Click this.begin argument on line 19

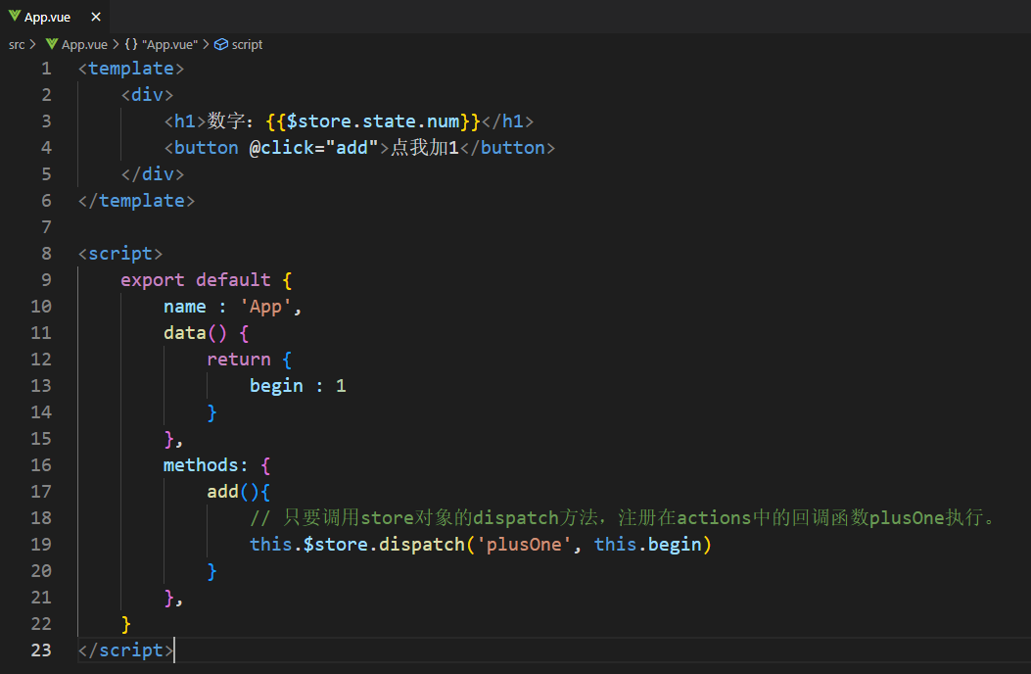coord(647,545)
